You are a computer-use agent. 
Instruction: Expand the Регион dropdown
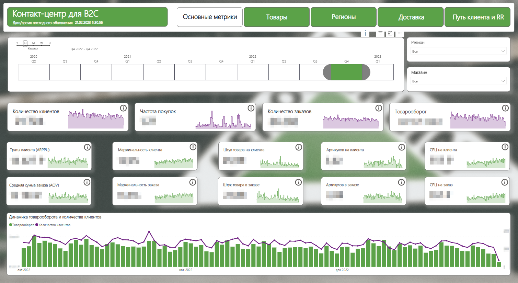[x=458, y=51]
